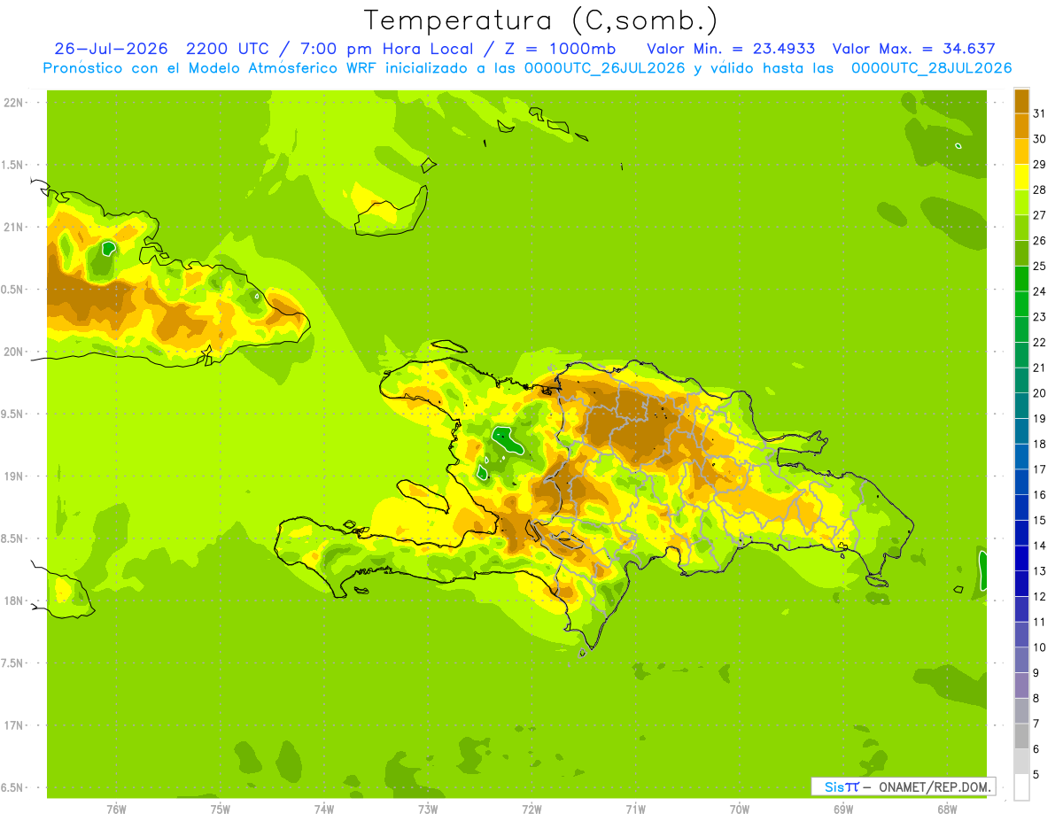Click the '75W' longitude label

221,809
